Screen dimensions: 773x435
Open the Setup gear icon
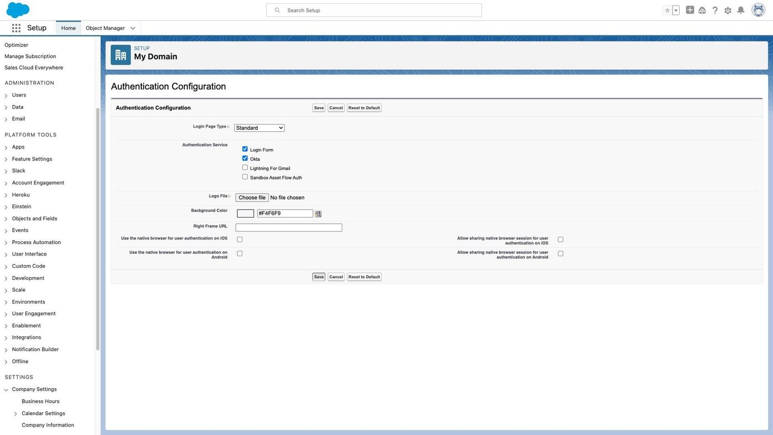[x=728, y=10]
